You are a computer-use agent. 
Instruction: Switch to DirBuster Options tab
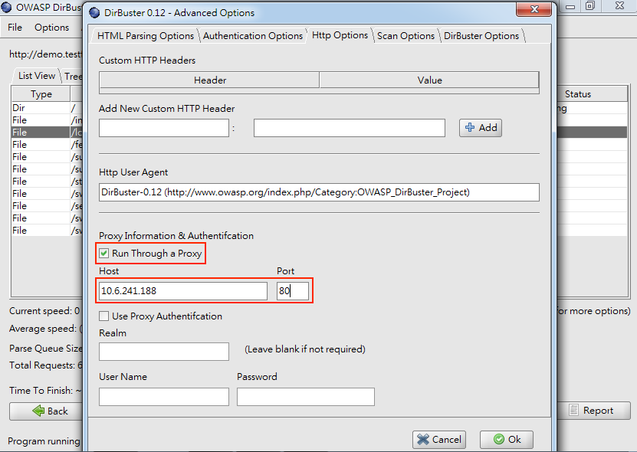click(481, 36)
